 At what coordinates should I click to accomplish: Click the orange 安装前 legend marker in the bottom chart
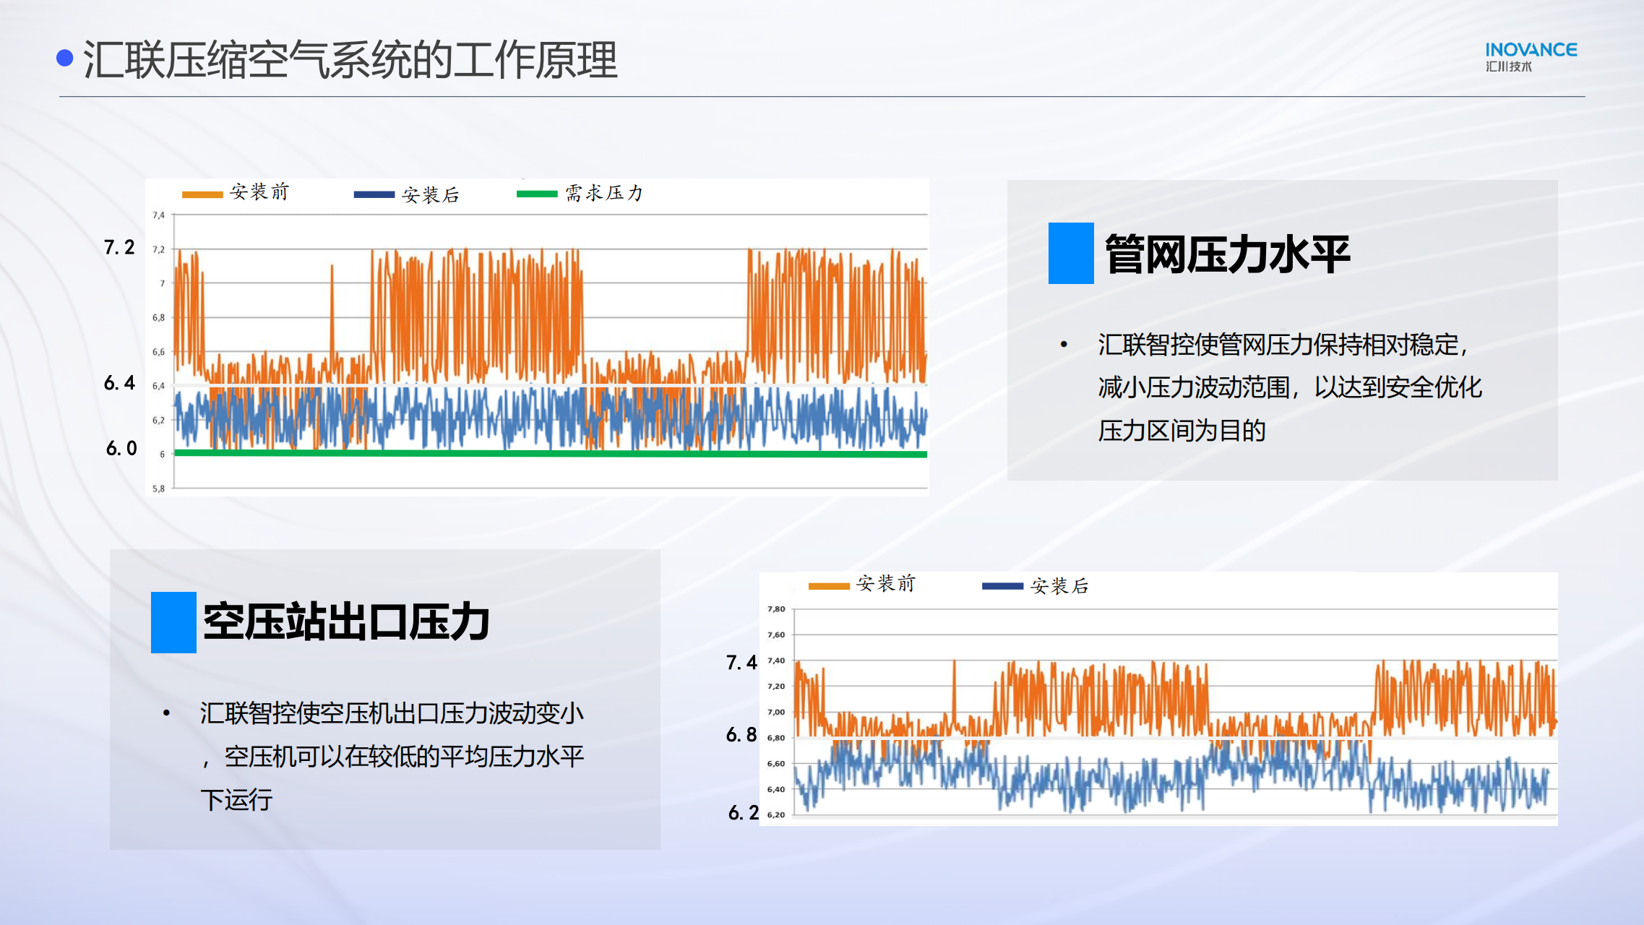click(x=828, y=586)
